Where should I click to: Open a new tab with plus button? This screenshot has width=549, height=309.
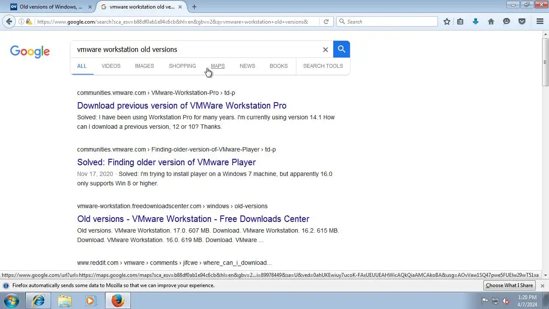194,7
